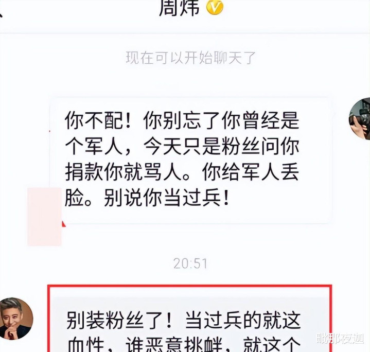Tap the 现在可以开始聊天了 notice
The image size is (370, 352).
click(191, 58)
